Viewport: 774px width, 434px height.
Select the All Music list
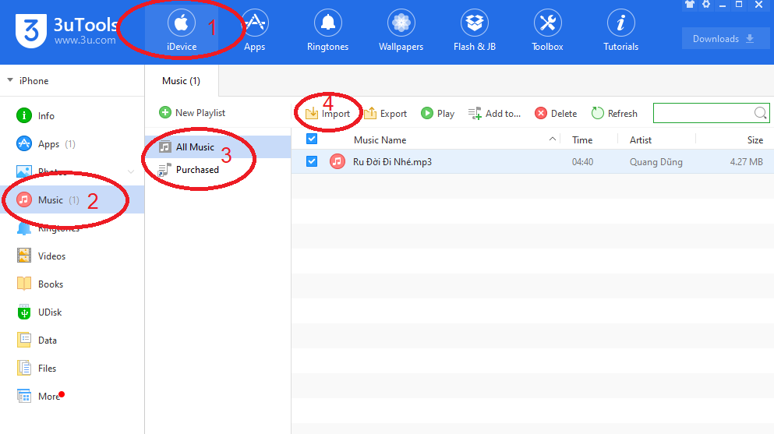217,147
